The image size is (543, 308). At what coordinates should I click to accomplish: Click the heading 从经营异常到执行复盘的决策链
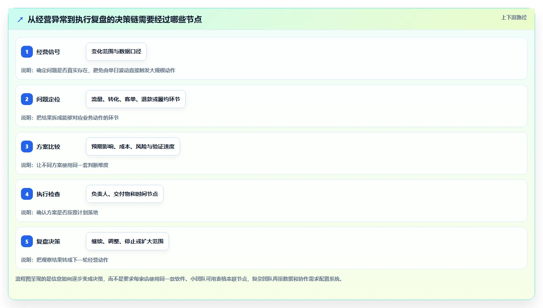click(x=115, y=19)
